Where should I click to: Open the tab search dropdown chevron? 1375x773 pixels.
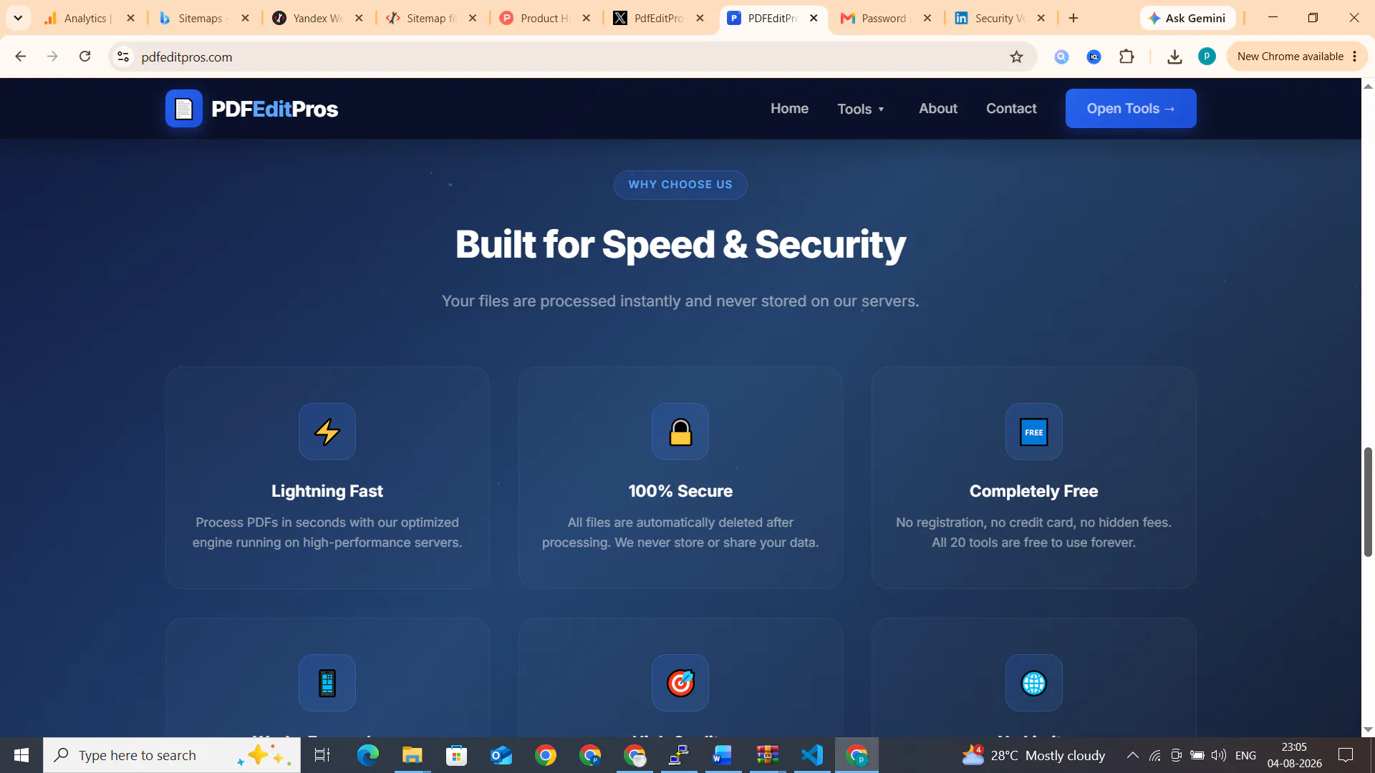pos(18,18)
